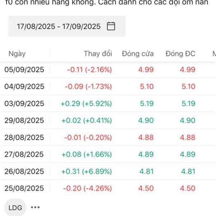The height and width of the screenshot is (216, 216).
Task: Click the calendar icon in date picker
Action: point(111,26)
